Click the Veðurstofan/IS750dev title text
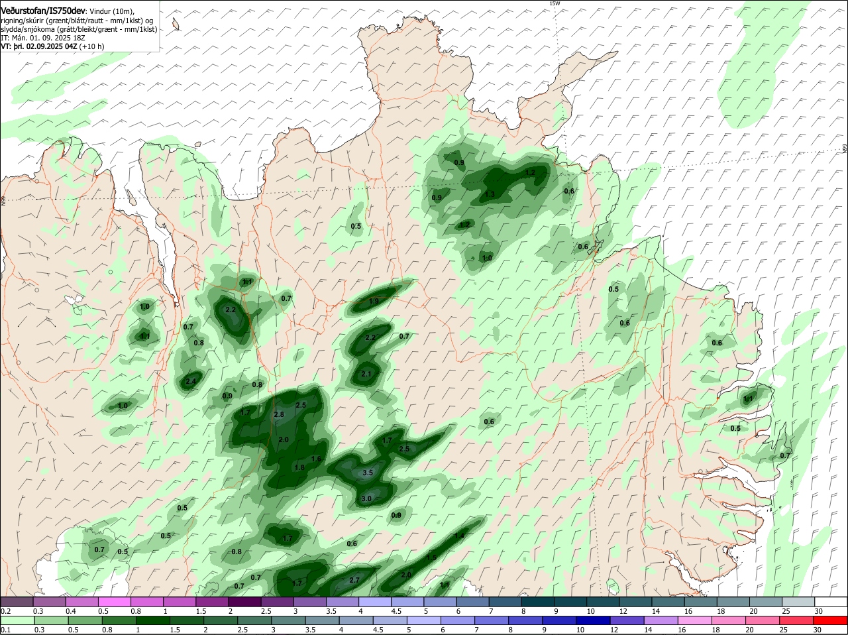The width and height of the screenshot is (848, 635). (x=43, y=11)
